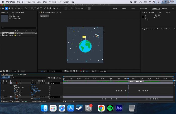Toggle layer 1 Scale stopwatch

(15, 91)
